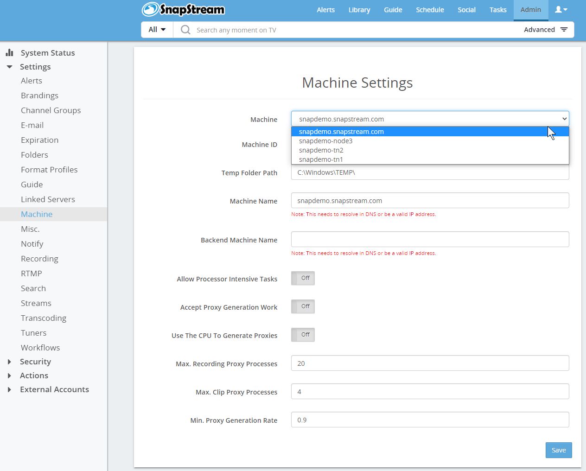The width and height of the screenshot is (586, 471).
Task: Open the Guide top navigation tab
Action: click(x=393, y=10)
